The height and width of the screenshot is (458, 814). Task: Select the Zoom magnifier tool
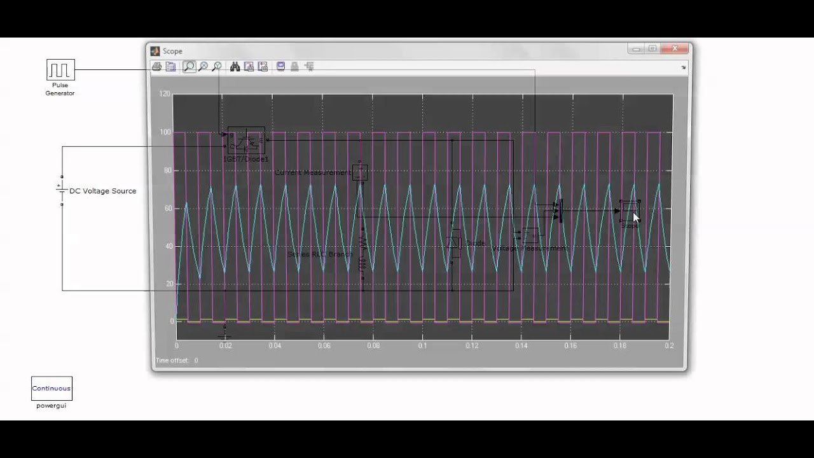189,66
